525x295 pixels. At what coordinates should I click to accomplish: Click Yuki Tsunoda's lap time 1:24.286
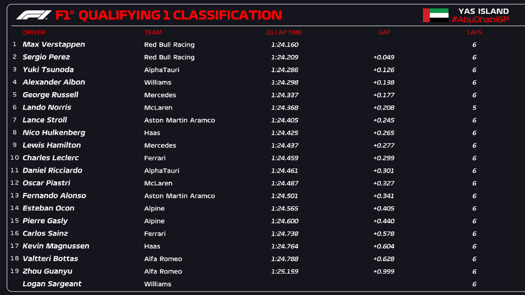(x=285, y=70)
